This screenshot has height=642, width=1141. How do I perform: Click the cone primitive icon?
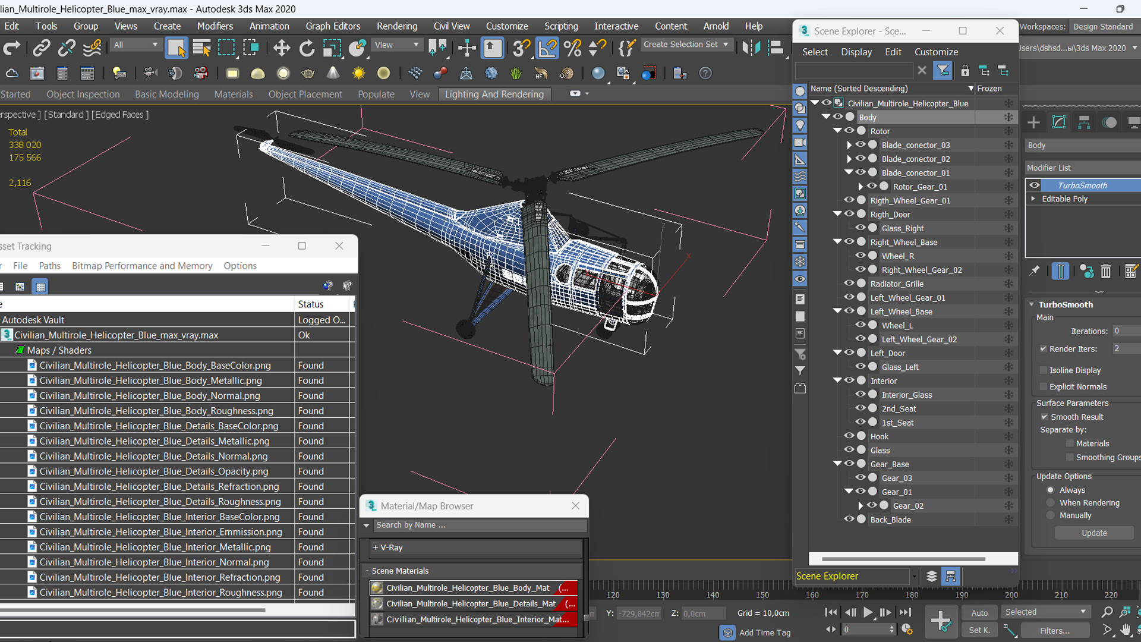[x=333, y=73]
